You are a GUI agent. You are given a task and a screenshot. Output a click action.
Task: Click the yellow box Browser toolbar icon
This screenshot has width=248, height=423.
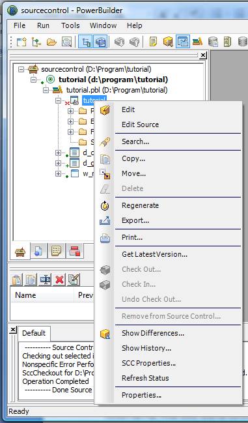[168, 42]
